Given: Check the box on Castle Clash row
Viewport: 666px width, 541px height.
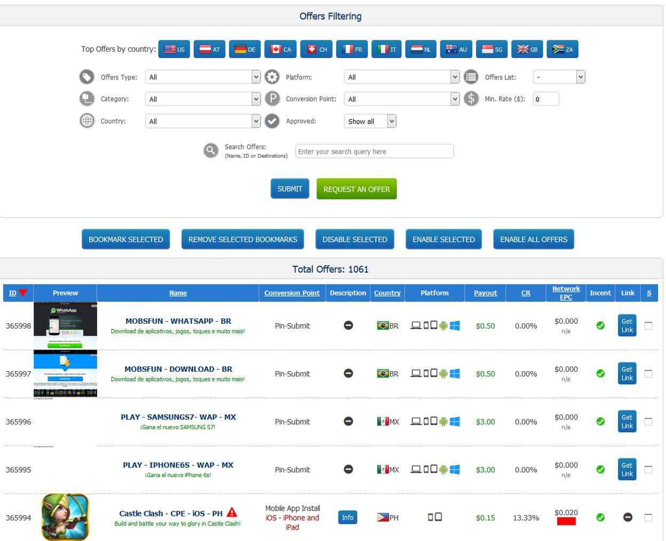Looking at the screenshot, I should click(648, 517).
